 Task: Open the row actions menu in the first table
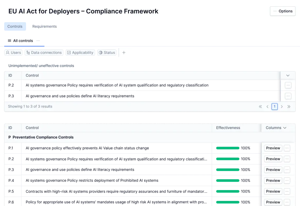coord(288,85)
